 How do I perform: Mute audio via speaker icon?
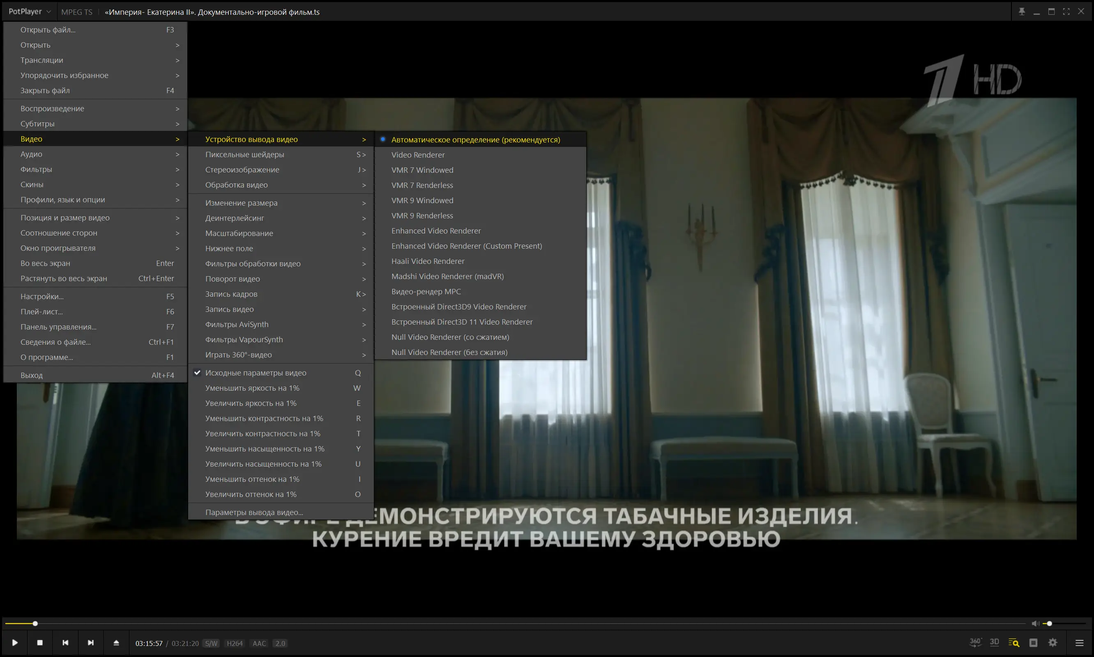coord(1035,623)
